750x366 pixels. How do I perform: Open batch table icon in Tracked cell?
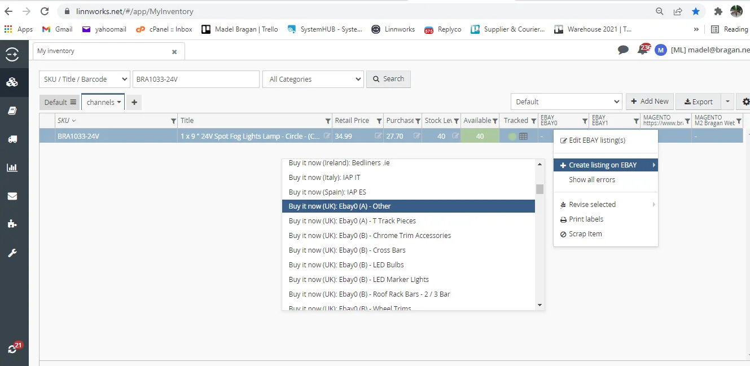[523, 136]
